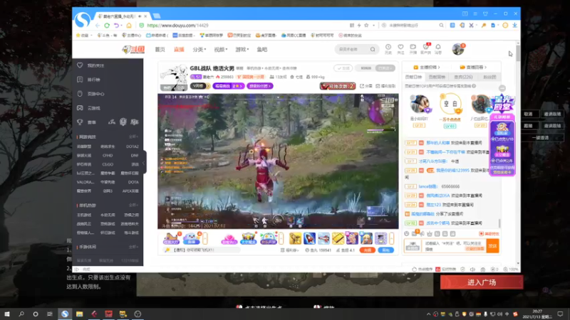Click the gold ticket gift icon below video
The height and width of the screenshot is (320, 570).
[x=338, y=238]
